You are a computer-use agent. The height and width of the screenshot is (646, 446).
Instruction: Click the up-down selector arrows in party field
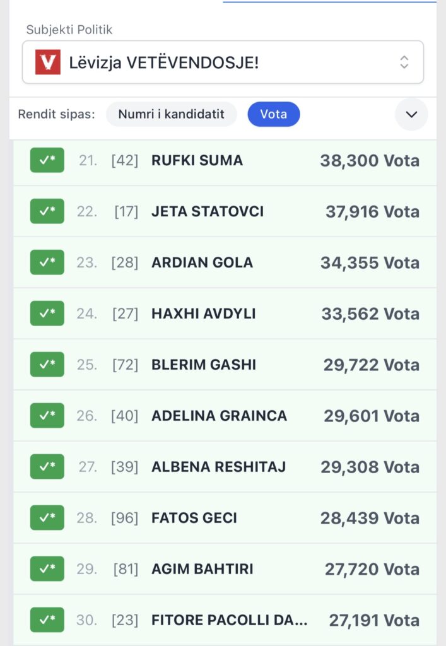click(x=404, y=62)
